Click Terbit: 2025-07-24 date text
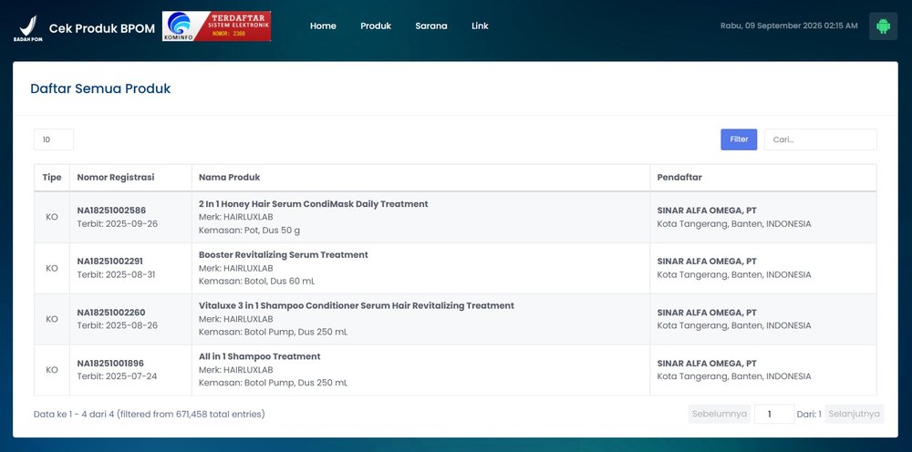This screenshot has width=912, height=452. tap(117, 376)
